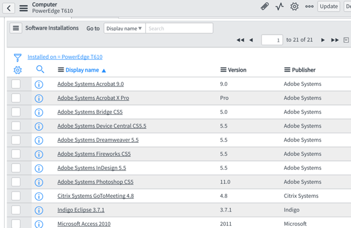
Task: Show column search via magnifier icon
Action: tap(40, 69)
